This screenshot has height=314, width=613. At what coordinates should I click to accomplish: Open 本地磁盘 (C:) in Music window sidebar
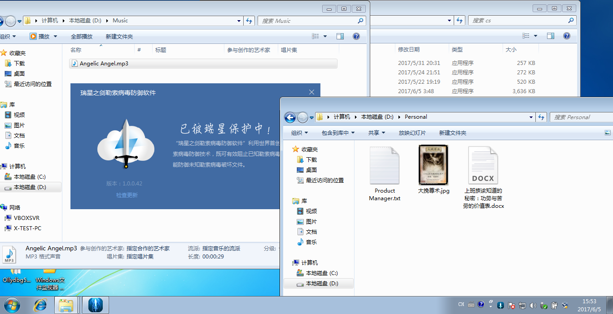[30, 177]
